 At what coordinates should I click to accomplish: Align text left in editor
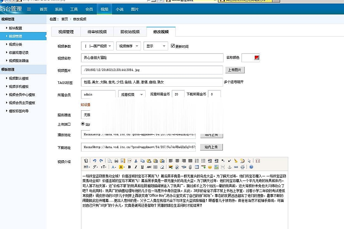171,161
